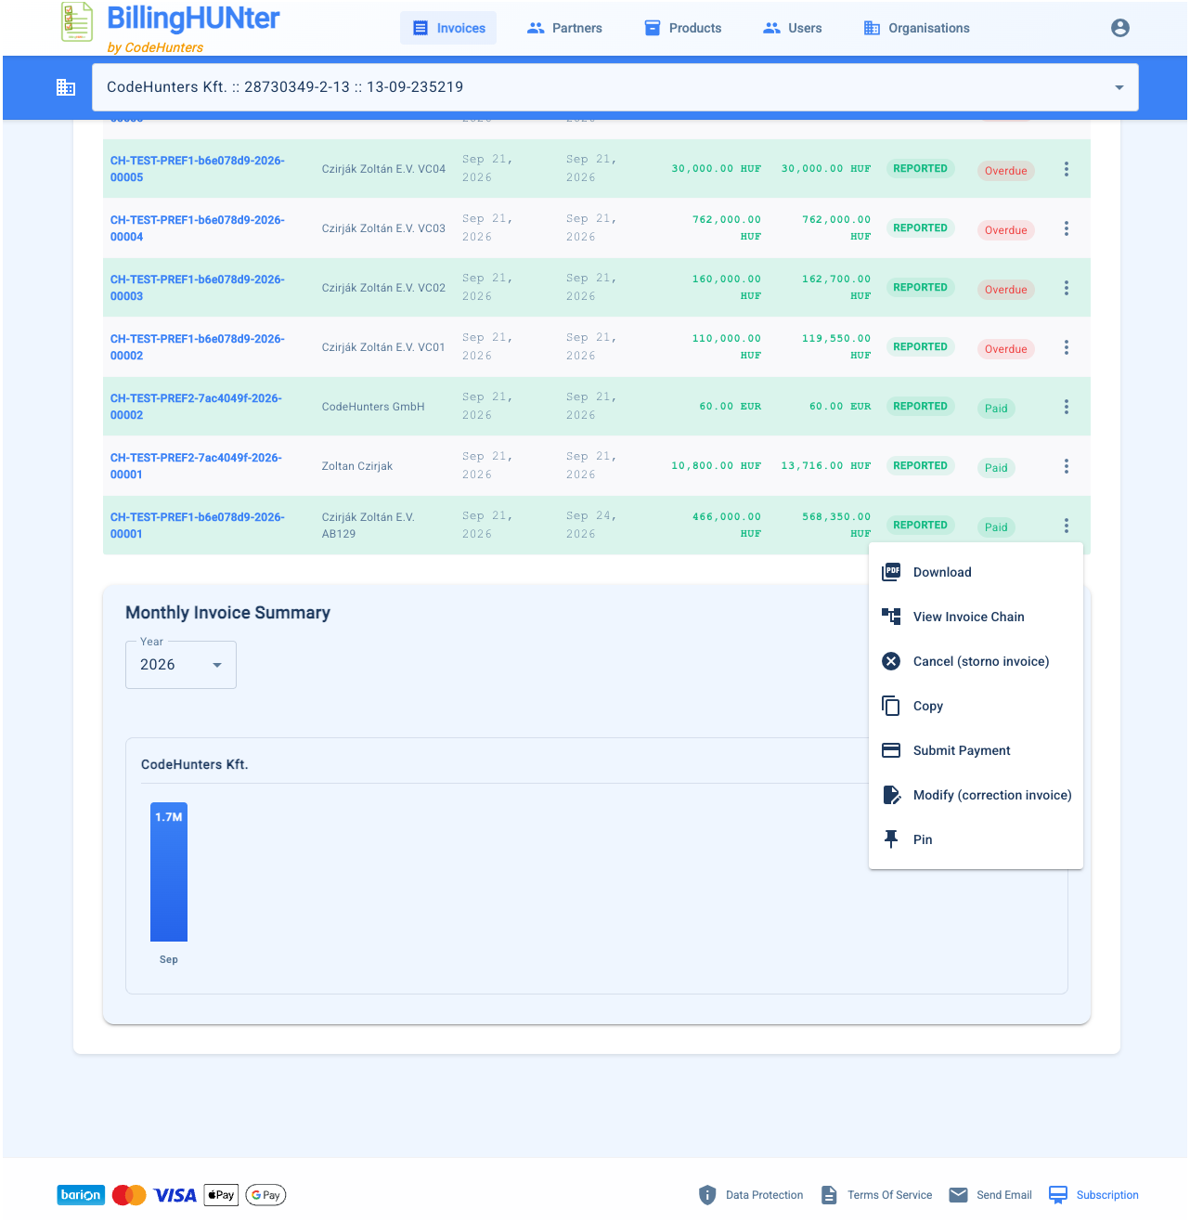
Task: Choose View Invoice Chain menu entry
Action: coord(976,617)
